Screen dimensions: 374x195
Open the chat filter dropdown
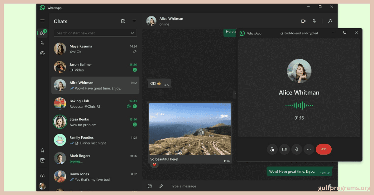[134, 21]
